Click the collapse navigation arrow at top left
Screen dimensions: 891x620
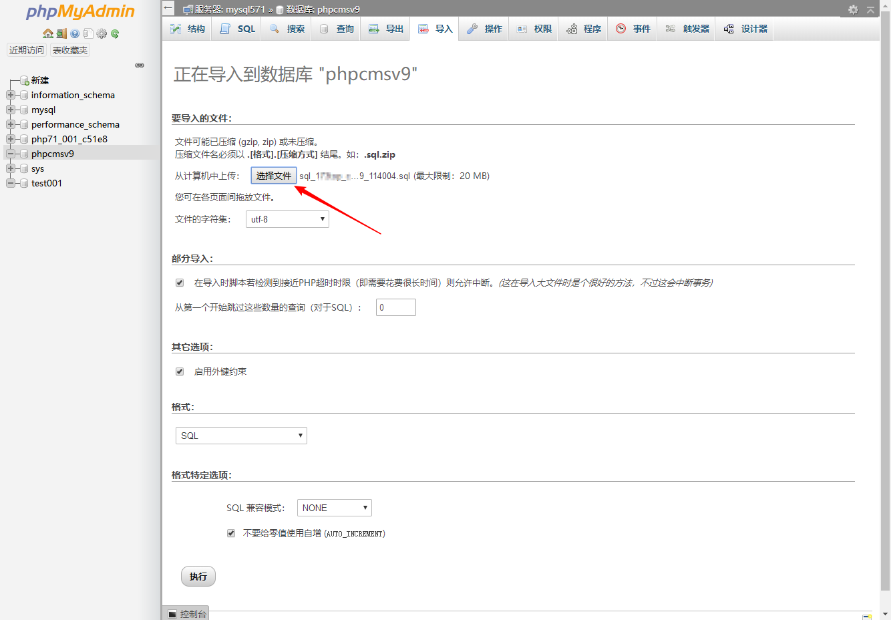[168, 9]
